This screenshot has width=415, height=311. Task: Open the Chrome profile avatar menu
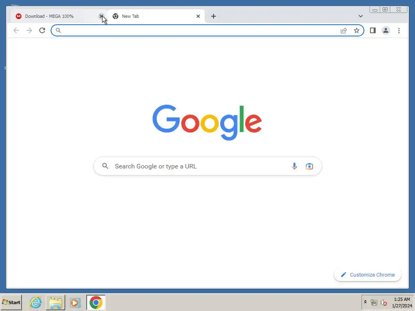[386, 30]
